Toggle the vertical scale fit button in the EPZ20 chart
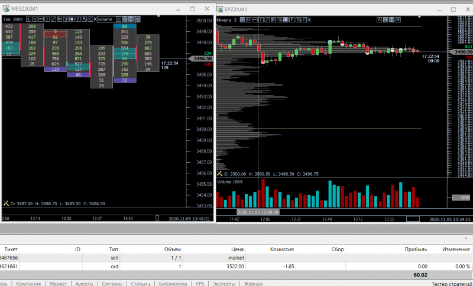Image resolution: width=473 pixels, height=286 pixels. point(392,20)
